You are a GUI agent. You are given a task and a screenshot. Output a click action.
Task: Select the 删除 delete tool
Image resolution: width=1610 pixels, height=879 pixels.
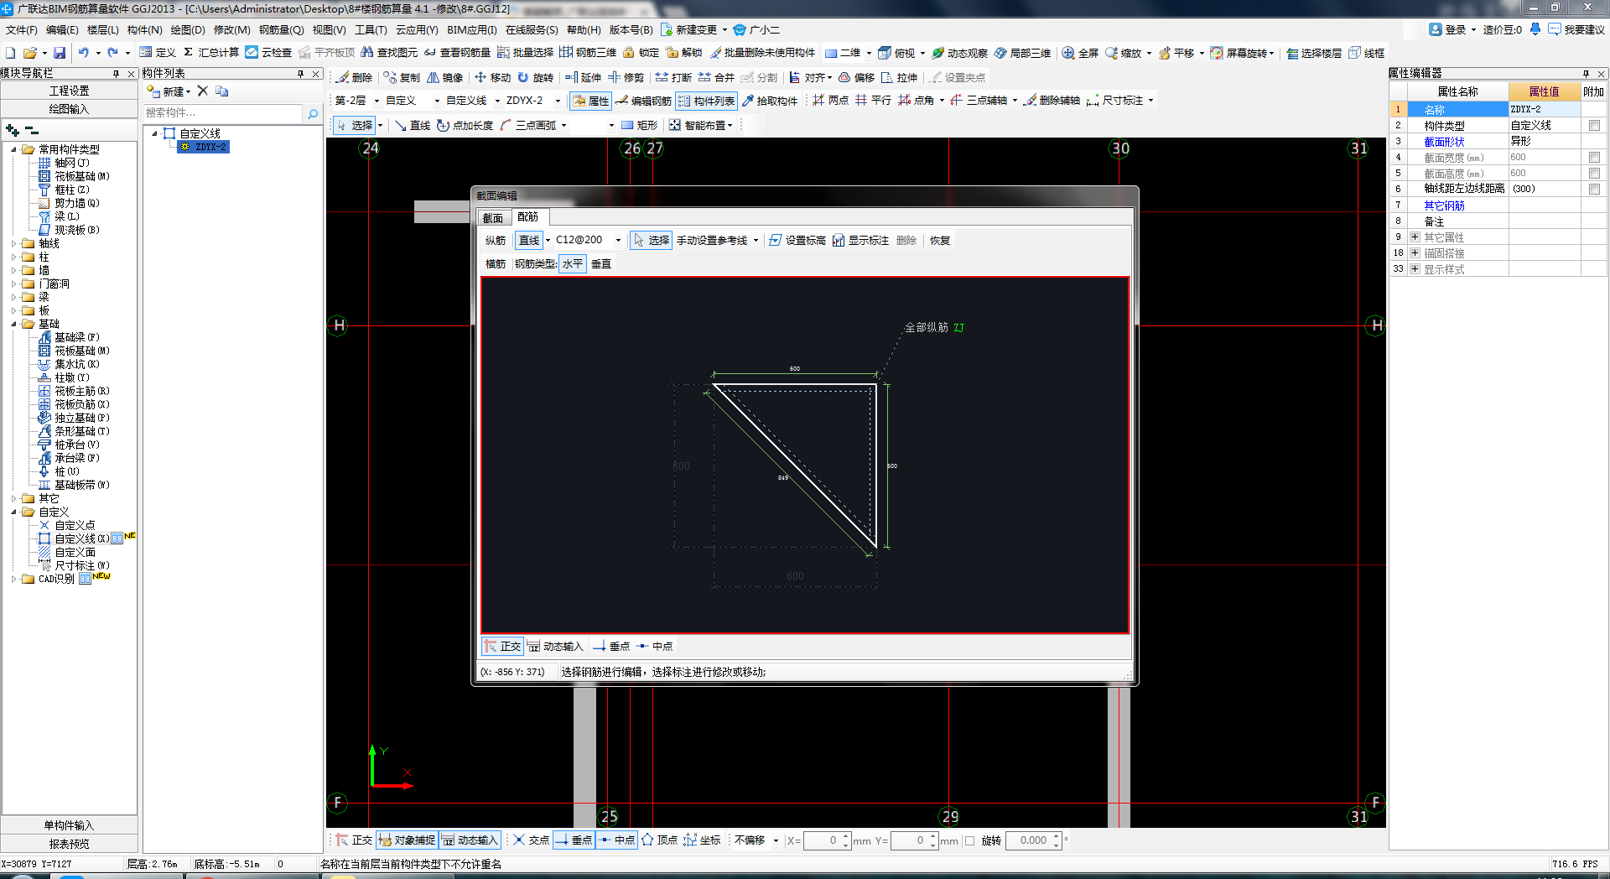355,77
